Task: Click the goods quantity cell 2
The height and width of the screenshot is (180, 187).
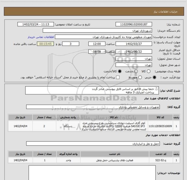Action: click(44, 126)
